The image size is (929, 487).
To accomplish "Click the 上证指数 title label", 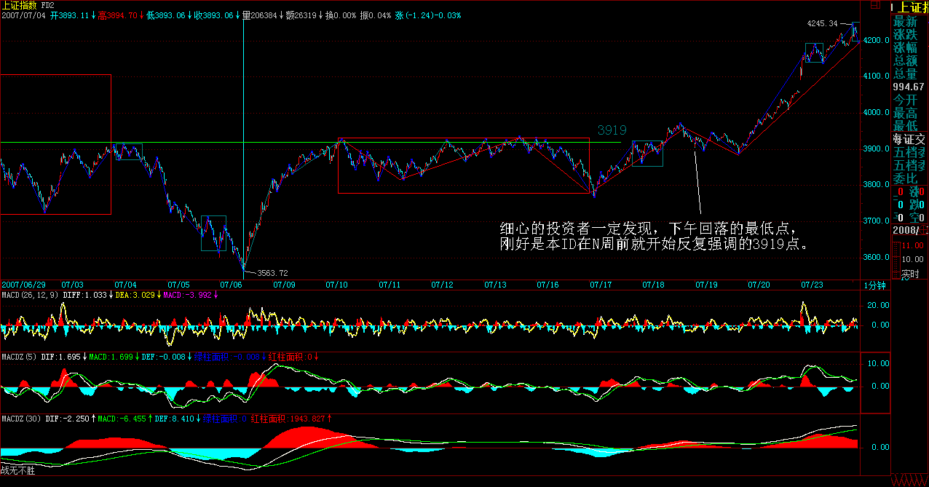I will (x=20, y=5).
